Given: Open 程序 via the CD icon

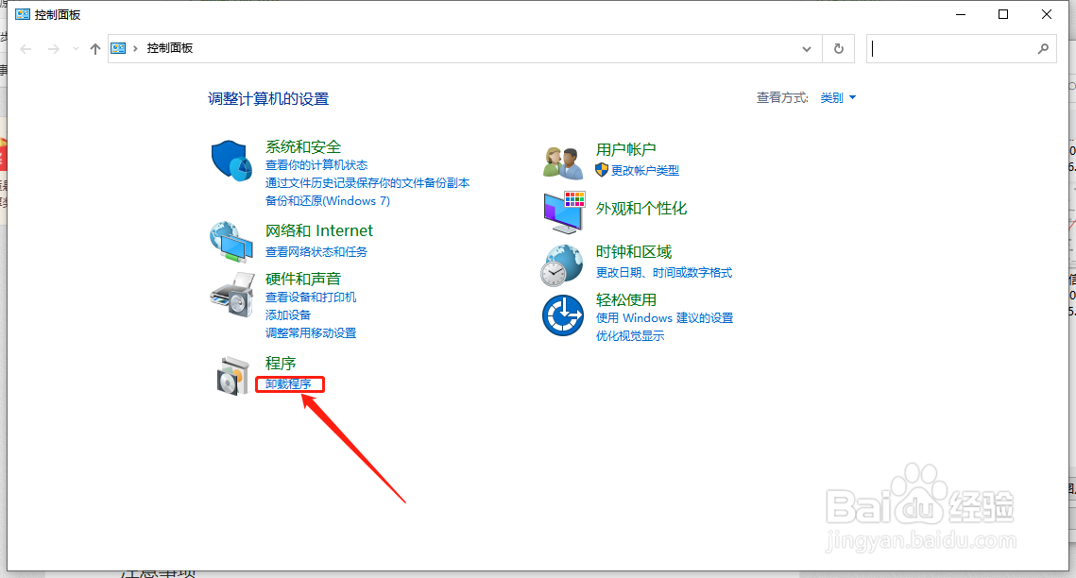Looking at the screenshot, I should point(231,374).
